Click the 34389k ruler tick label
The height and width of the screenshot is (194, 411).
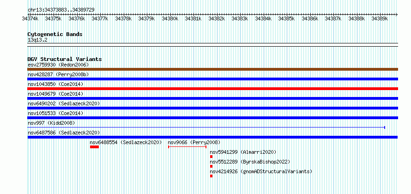click(380, 18)
